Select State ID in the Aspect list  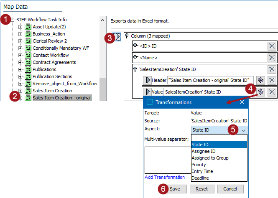[219, 145]
